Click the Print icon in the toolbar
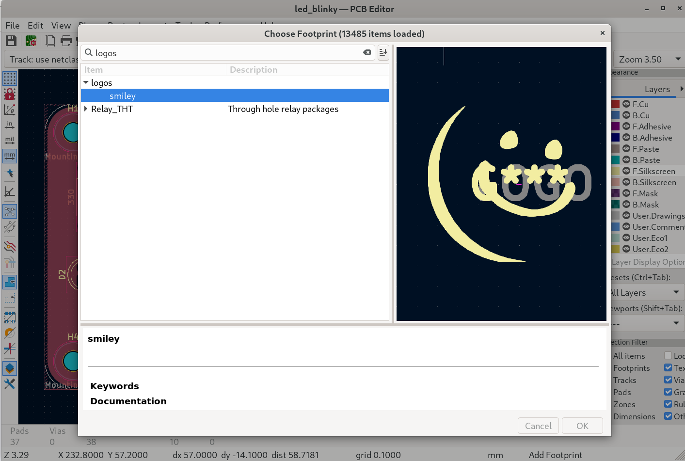 point(66,41)
